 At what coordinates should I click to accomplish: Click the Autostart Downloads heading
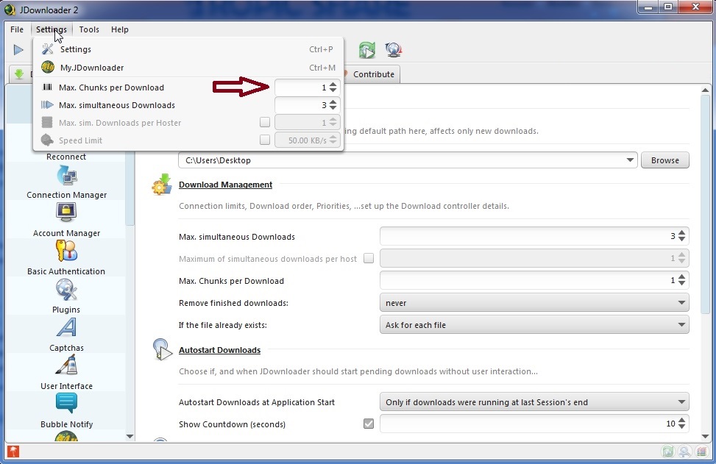coord(219,350)
